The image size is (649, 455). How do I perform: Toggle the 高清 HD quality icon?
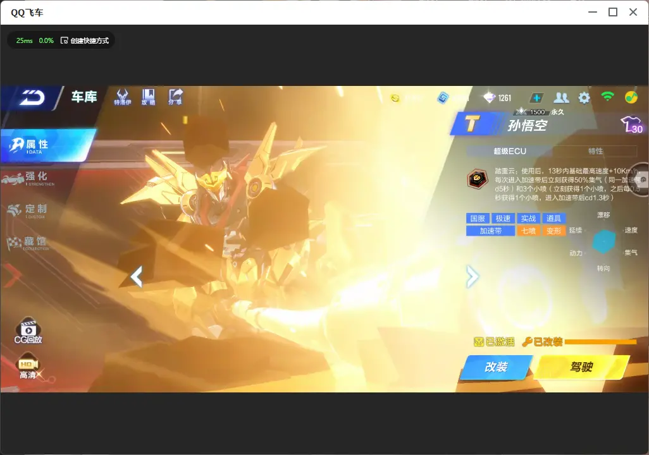(x=28, y=366)
